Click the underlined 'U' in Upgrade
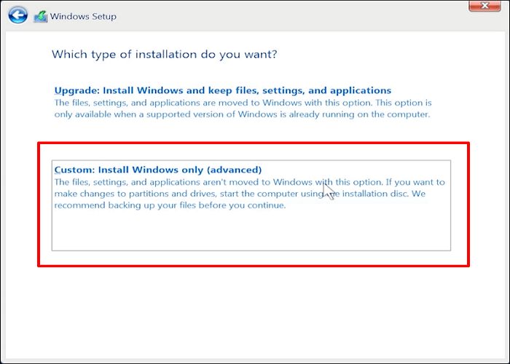This screenshot has height=364, width=510. pos(58,90)
